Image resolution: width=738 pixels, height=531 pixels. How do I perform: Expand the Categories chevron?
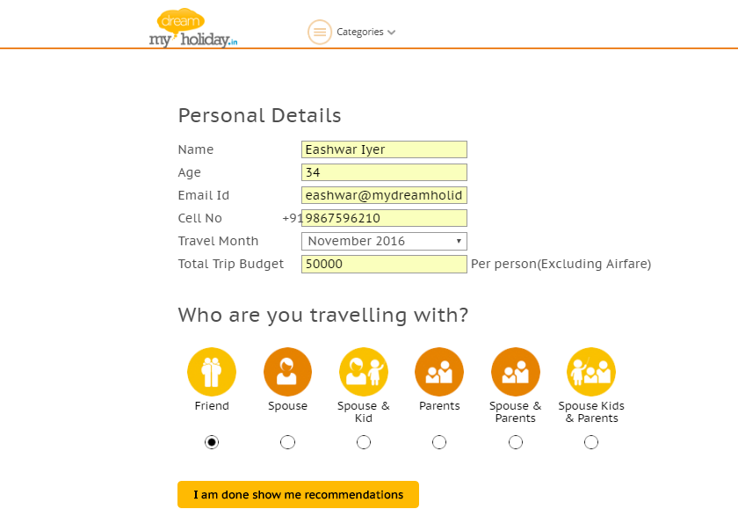[x=392, y=32]
